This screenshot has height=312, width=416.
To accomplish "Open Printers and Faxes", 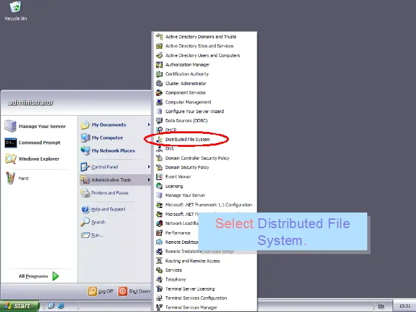I will (105, 193).
